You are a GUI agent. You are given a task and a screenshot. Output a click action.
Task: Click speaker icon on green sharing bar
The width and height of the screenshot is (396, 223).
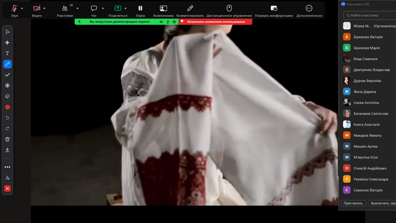(x=161, y=22)
